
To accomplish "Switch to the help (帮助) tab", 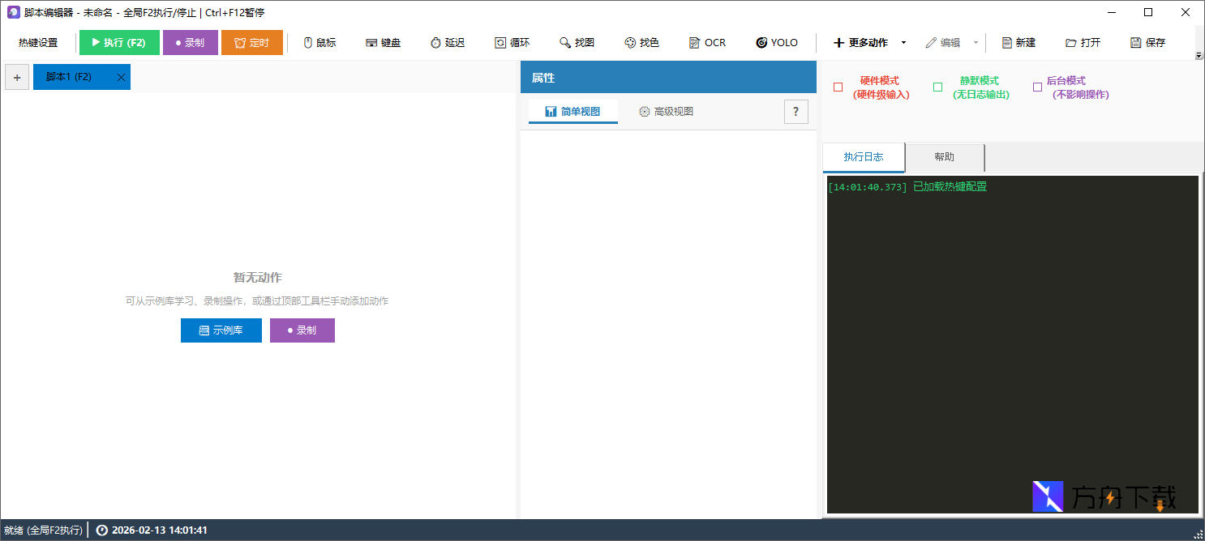I will pos(944,157).
